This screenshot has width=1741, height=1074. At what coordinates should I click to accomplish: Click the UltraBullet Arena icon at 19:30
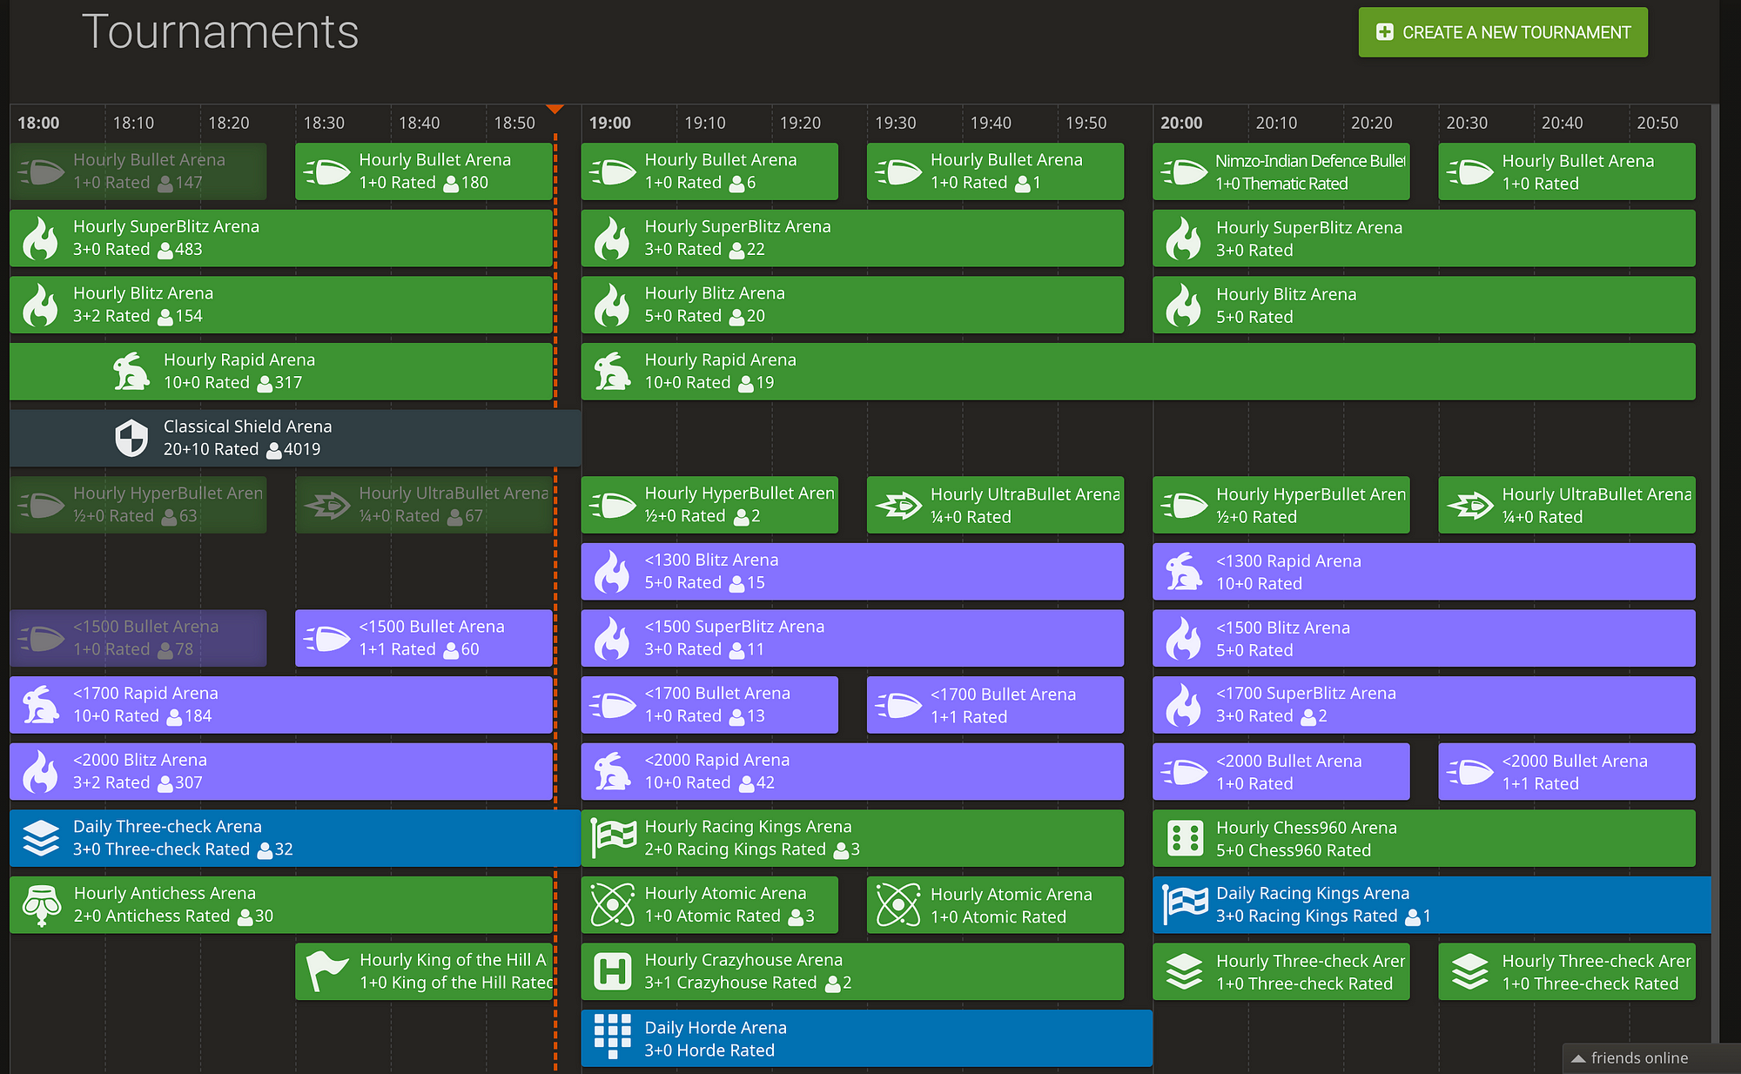pyautogui.click(x=904, y=505)
